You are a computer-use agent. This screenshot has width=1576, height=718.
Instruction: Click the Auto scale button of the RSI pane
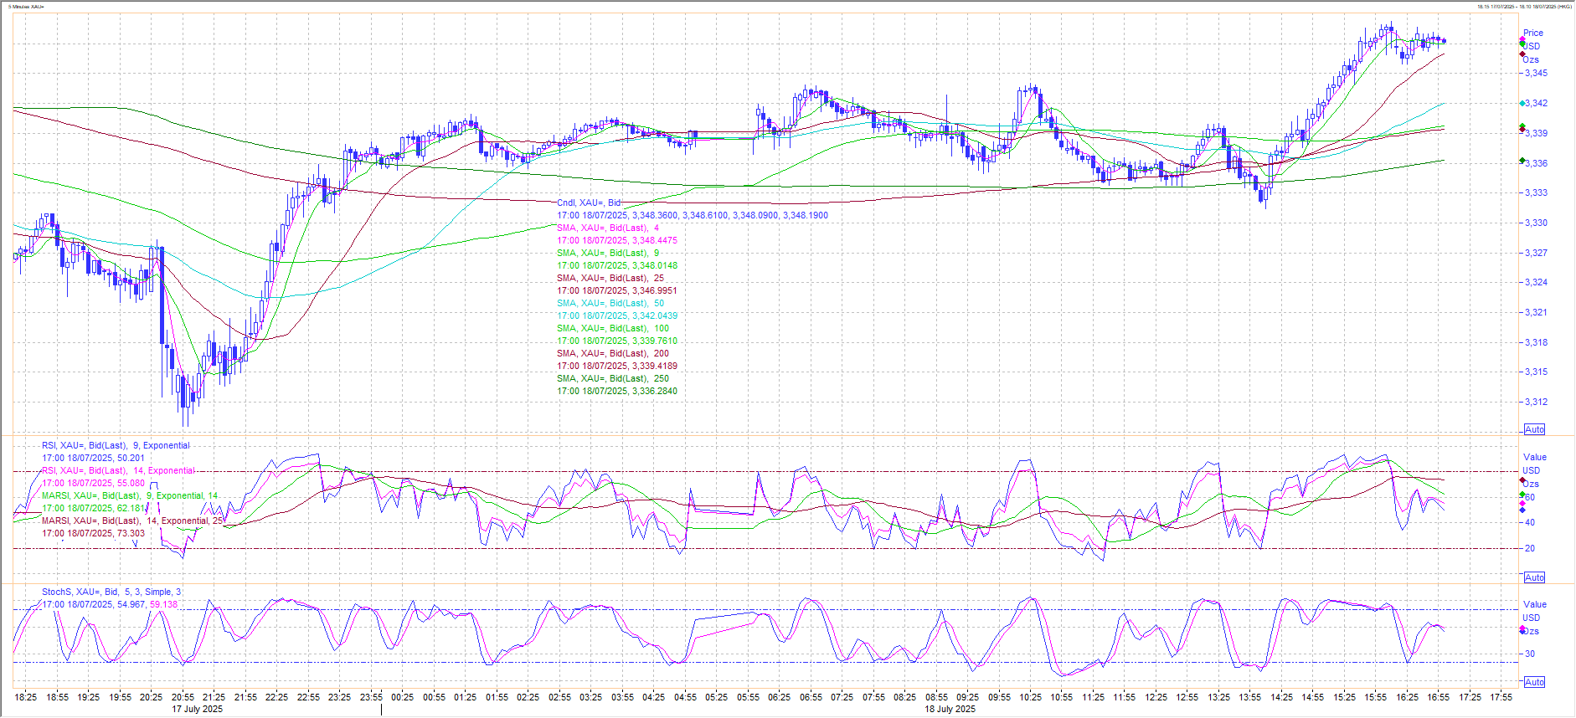1534,577
